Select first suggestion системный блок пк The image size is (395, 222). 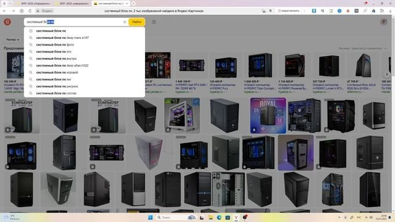pos(85,31)
